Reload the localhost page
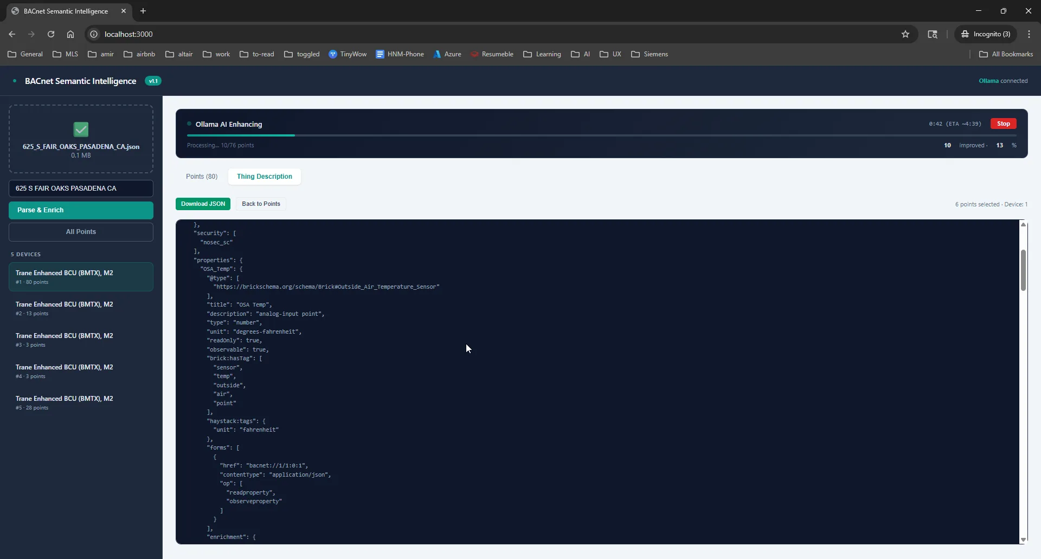1041x559 pixels. pos(51,34)
